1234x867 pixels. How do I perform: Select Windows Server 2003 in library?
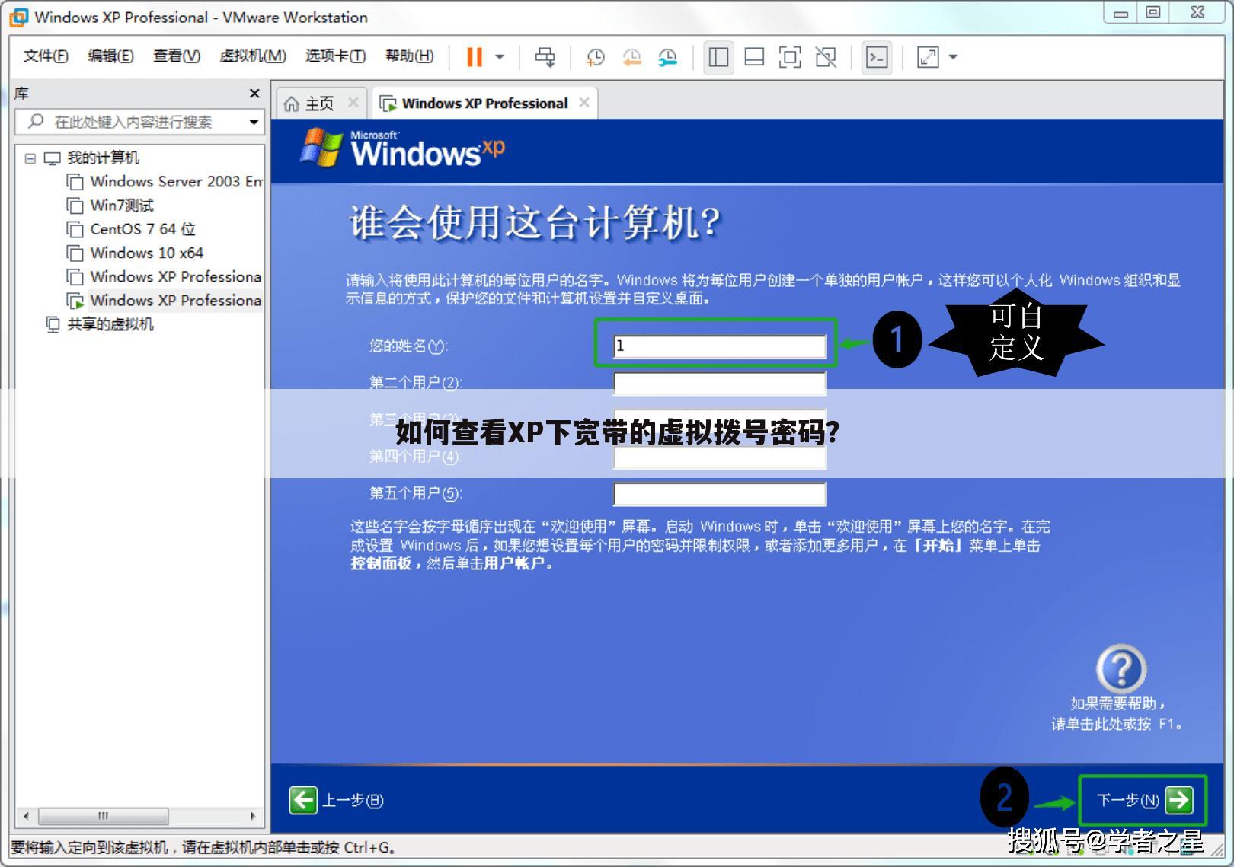[x=165, y=182]
